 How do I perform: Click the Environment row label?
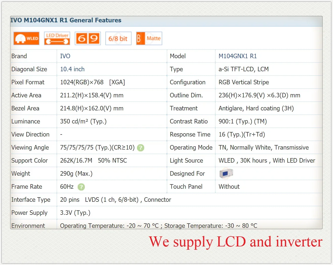click(28, 226)
